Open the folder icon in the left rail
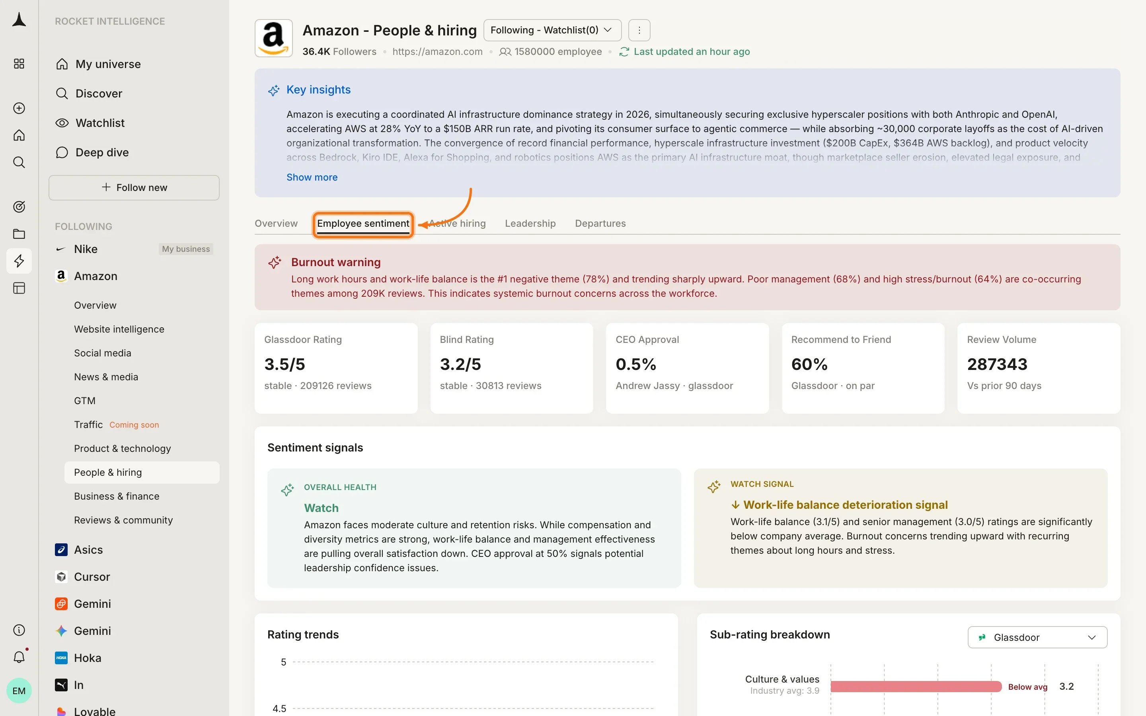The width and height of the screenshot is (1146, 716). pos(19,233)
